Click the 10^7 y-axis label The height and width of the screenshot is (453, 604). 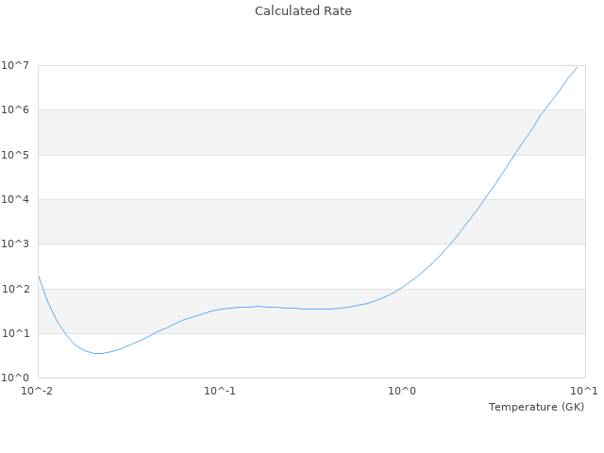(x=18, y=65)
